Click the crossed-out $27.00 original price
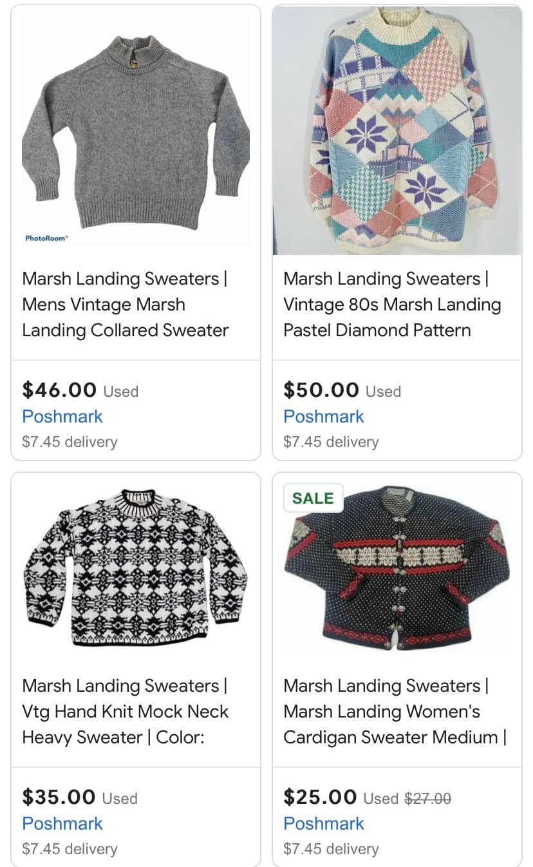The image size is (533, 867). 427,799
